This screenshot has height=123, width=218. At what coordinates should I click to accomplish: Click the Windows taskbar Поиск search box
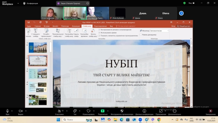[78, 120]
